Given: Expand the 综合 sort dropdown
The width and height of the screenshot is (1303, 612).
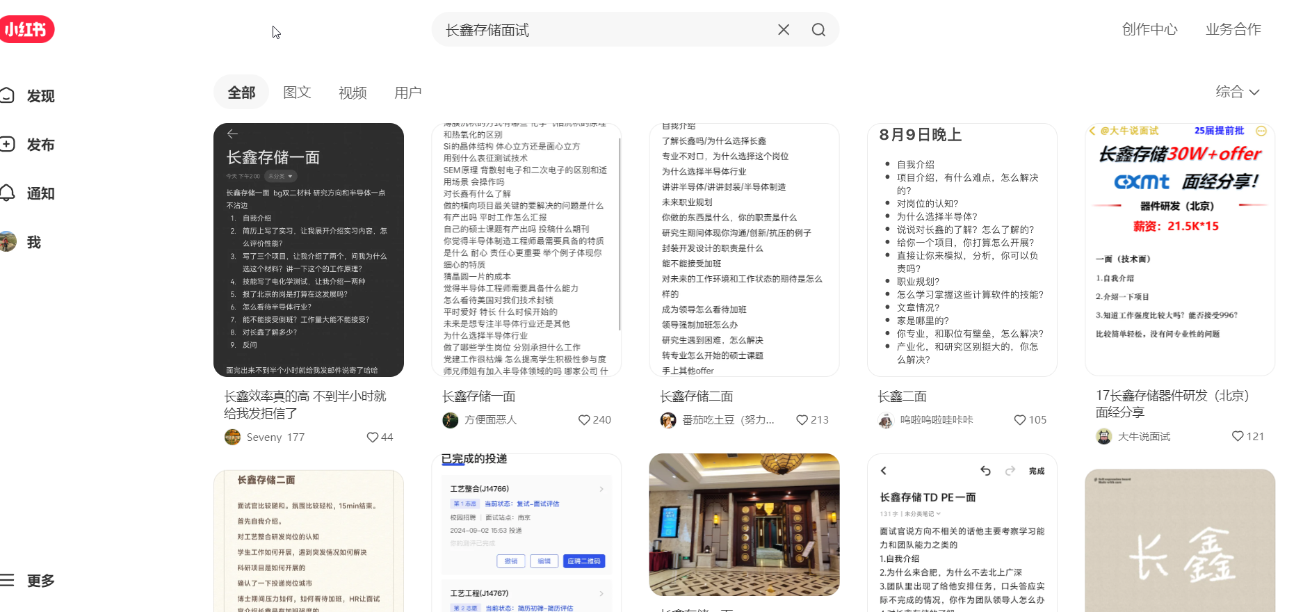Looking at the screenshot, I should 1238,92.
